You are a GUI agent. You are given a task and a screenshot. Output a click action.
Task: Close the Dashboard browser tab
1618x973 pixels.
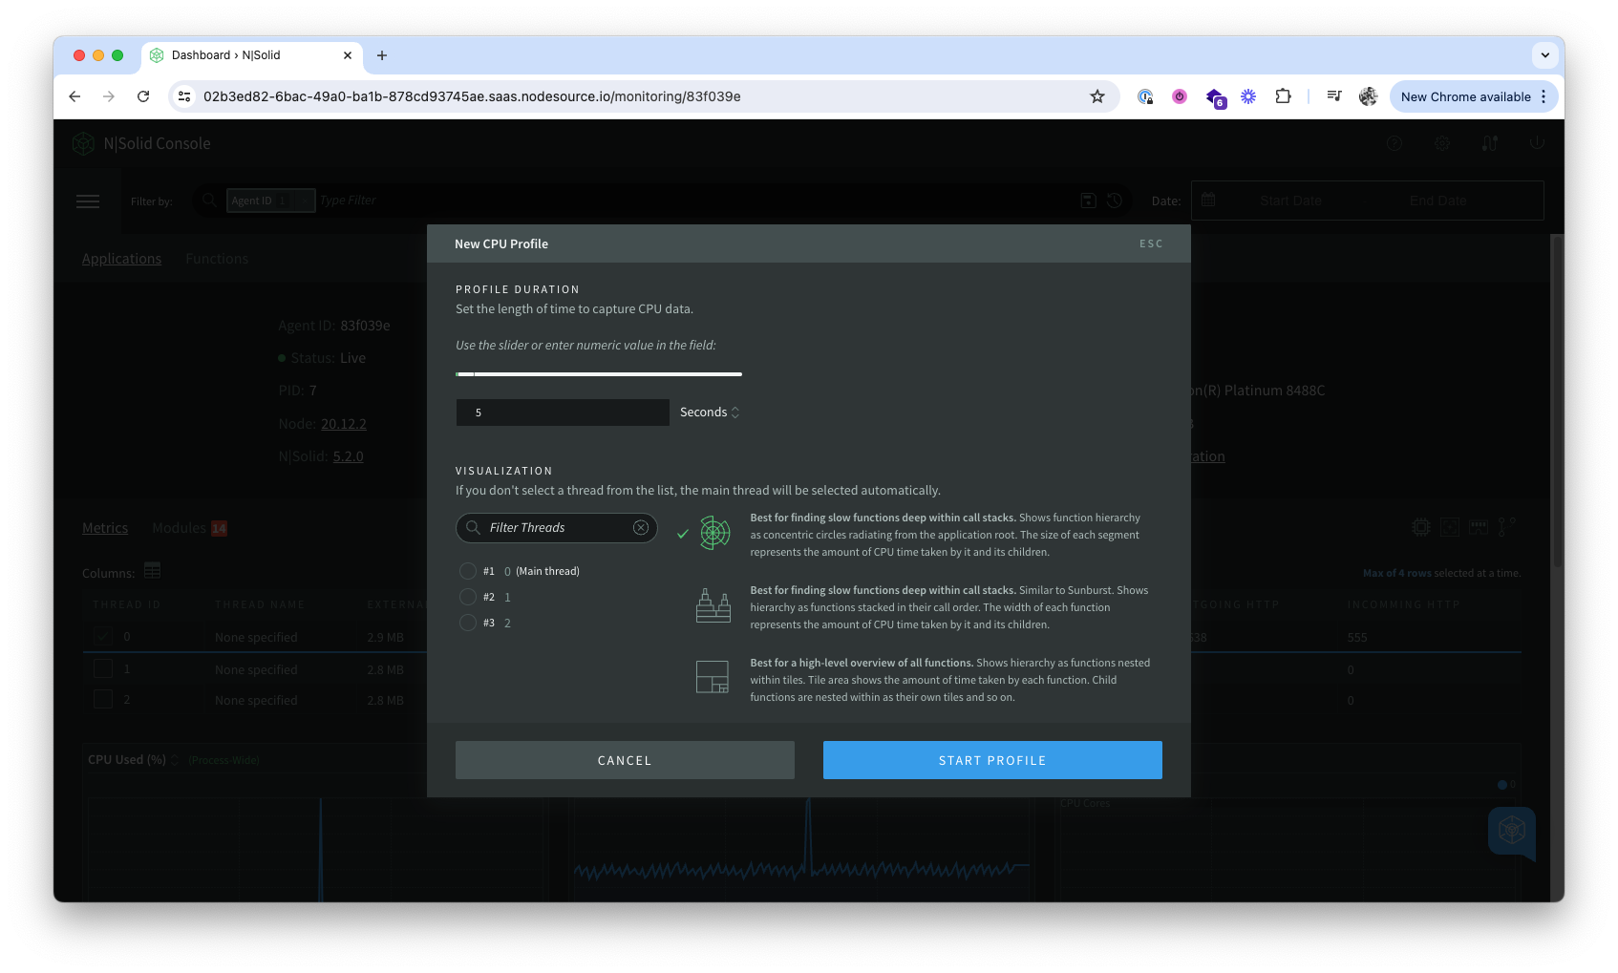347,55
